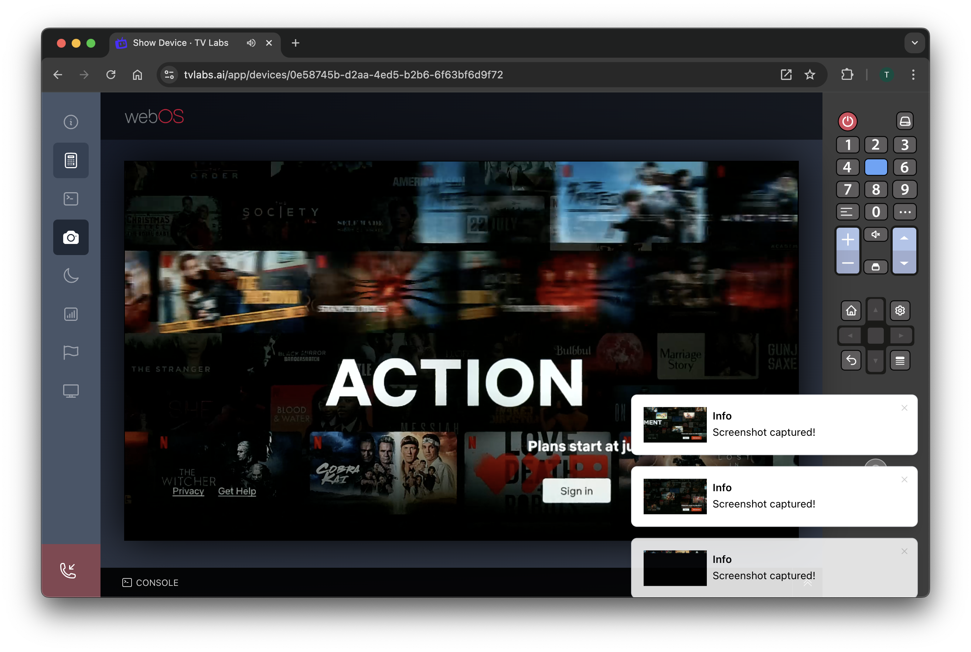The image size is (971, 652).
Task: Open the green T profile avatar
Action: click(886, 75)
